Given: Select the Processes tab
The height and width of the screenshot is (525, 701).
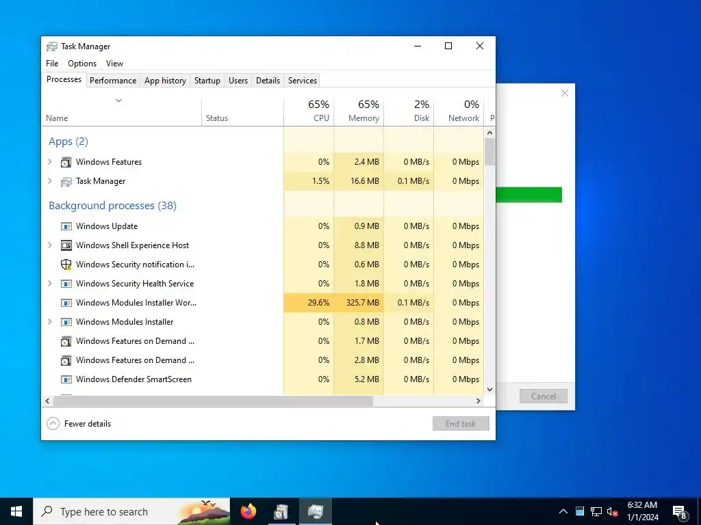Looking at the screenshot, I should (x=64, y=79).
